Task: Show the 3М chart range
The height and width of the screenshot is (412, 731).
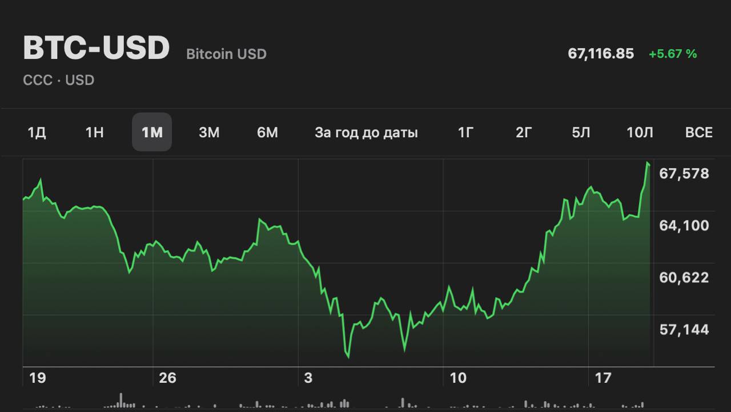Action: pyautogui.click(x=209, y=133)
